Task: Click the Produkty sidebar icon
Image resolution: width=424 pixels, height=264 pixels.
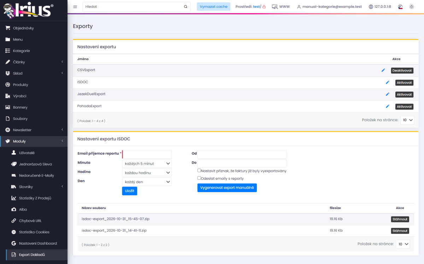Action: [8, 85]
